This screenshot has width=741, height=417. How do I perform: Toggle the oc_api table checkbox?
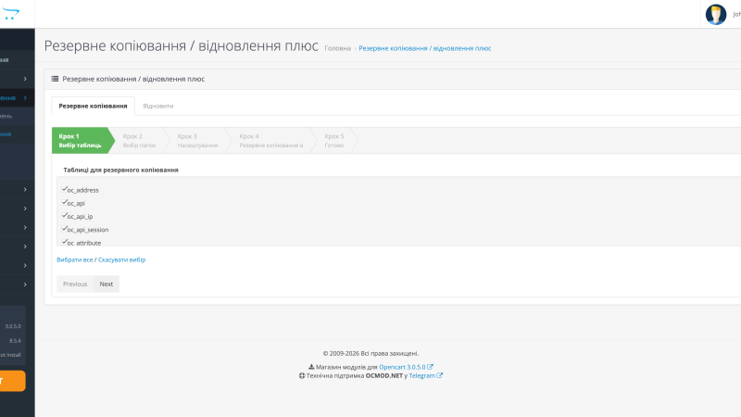click(x=64, y=202)
